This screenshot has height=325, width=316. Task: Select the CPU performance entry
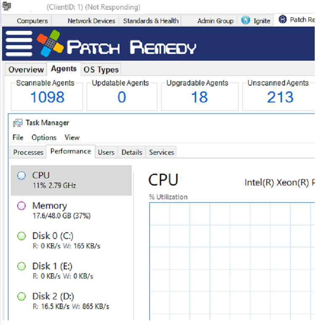click(x=71, y=180)
